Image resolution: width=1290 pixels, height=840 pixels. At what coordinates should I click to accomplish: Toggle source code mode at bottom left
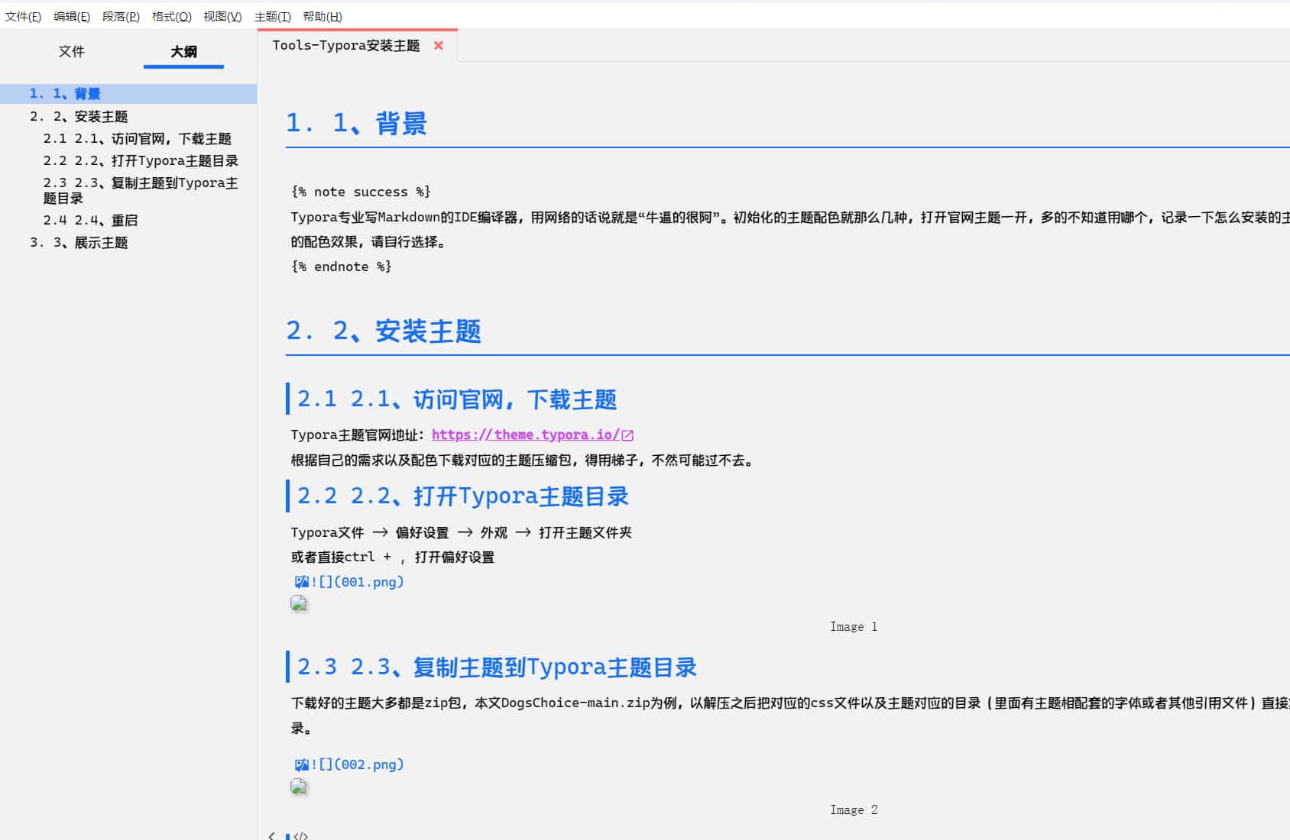pyautogui.click(x=300, y=835)
